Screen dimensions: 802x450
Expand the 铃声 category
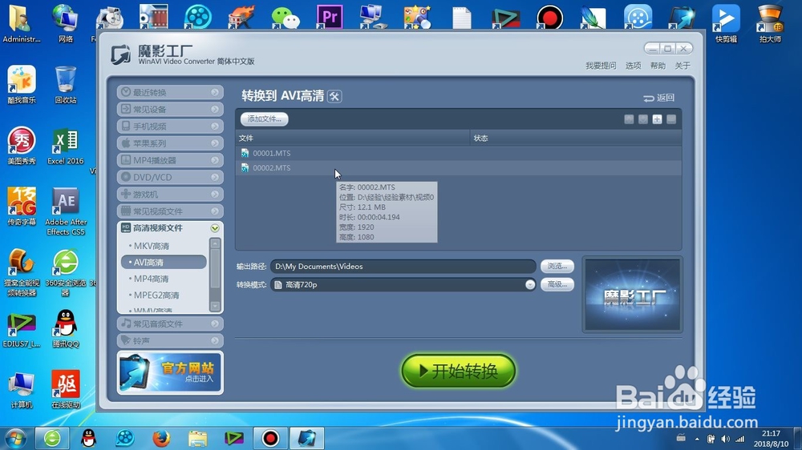click(x=170, y=340)
